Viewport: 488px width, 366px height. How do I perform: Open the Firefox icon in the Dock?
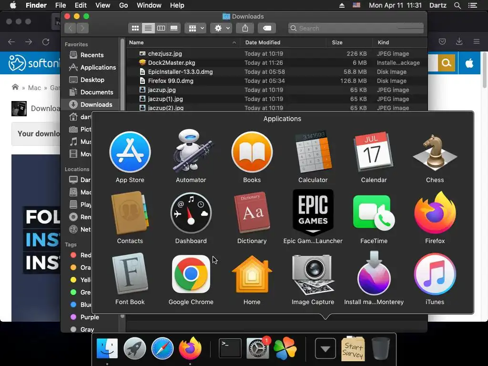click(x=190, y=348)
